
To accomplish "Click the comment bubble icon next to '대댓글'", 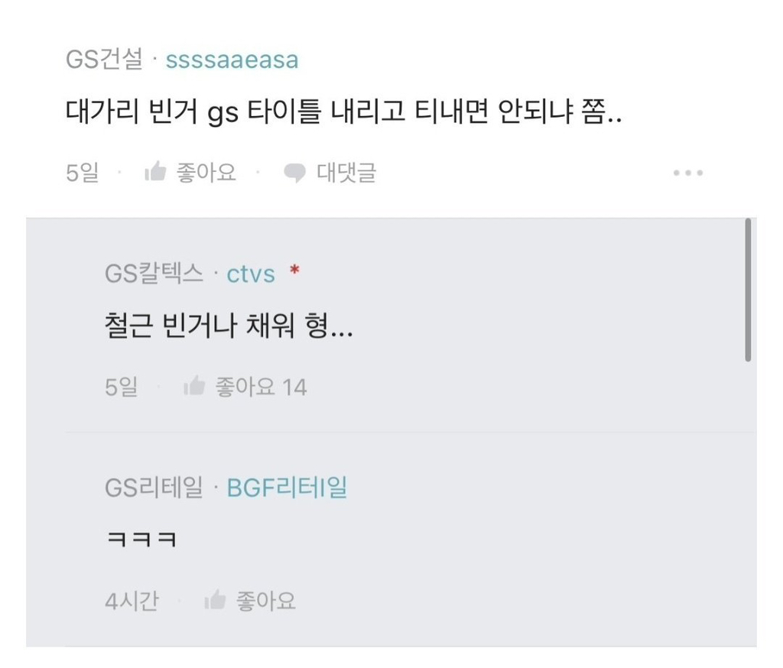I will click(294, 171).
